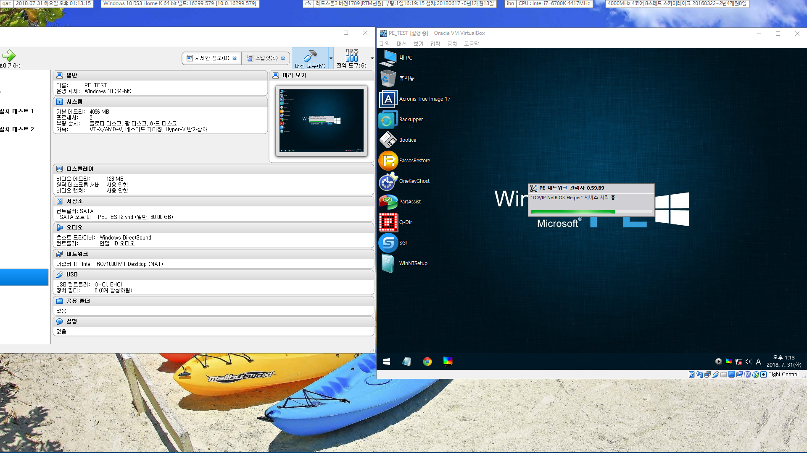Click the EassosRestore desktop icon
807x453 pixels.
click(x=388, y=161)
